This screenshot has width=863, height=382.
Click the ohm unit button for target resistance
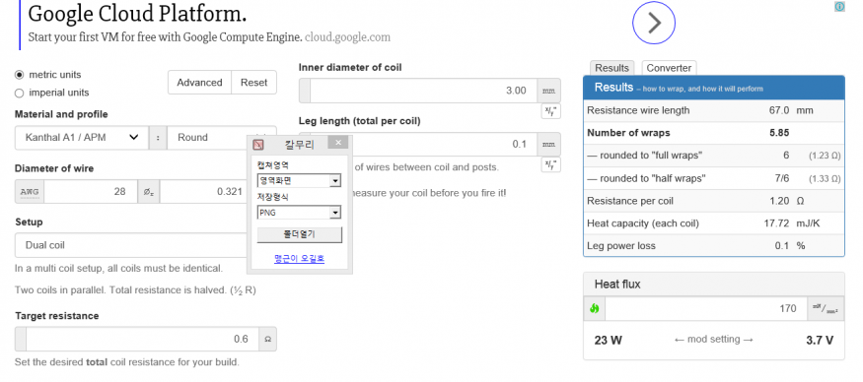coord(267,339)
